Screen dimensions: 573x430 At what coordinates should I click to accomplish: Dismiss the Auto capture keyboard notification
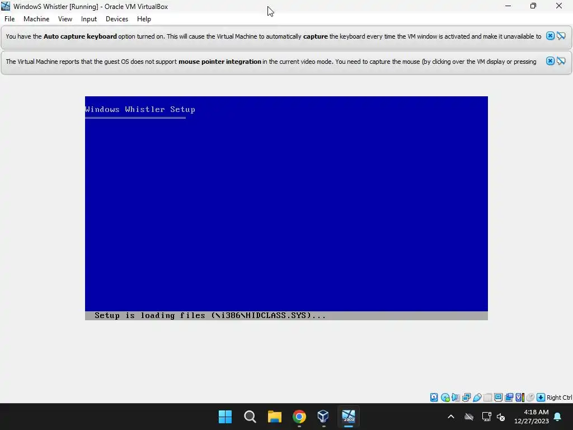550,36
